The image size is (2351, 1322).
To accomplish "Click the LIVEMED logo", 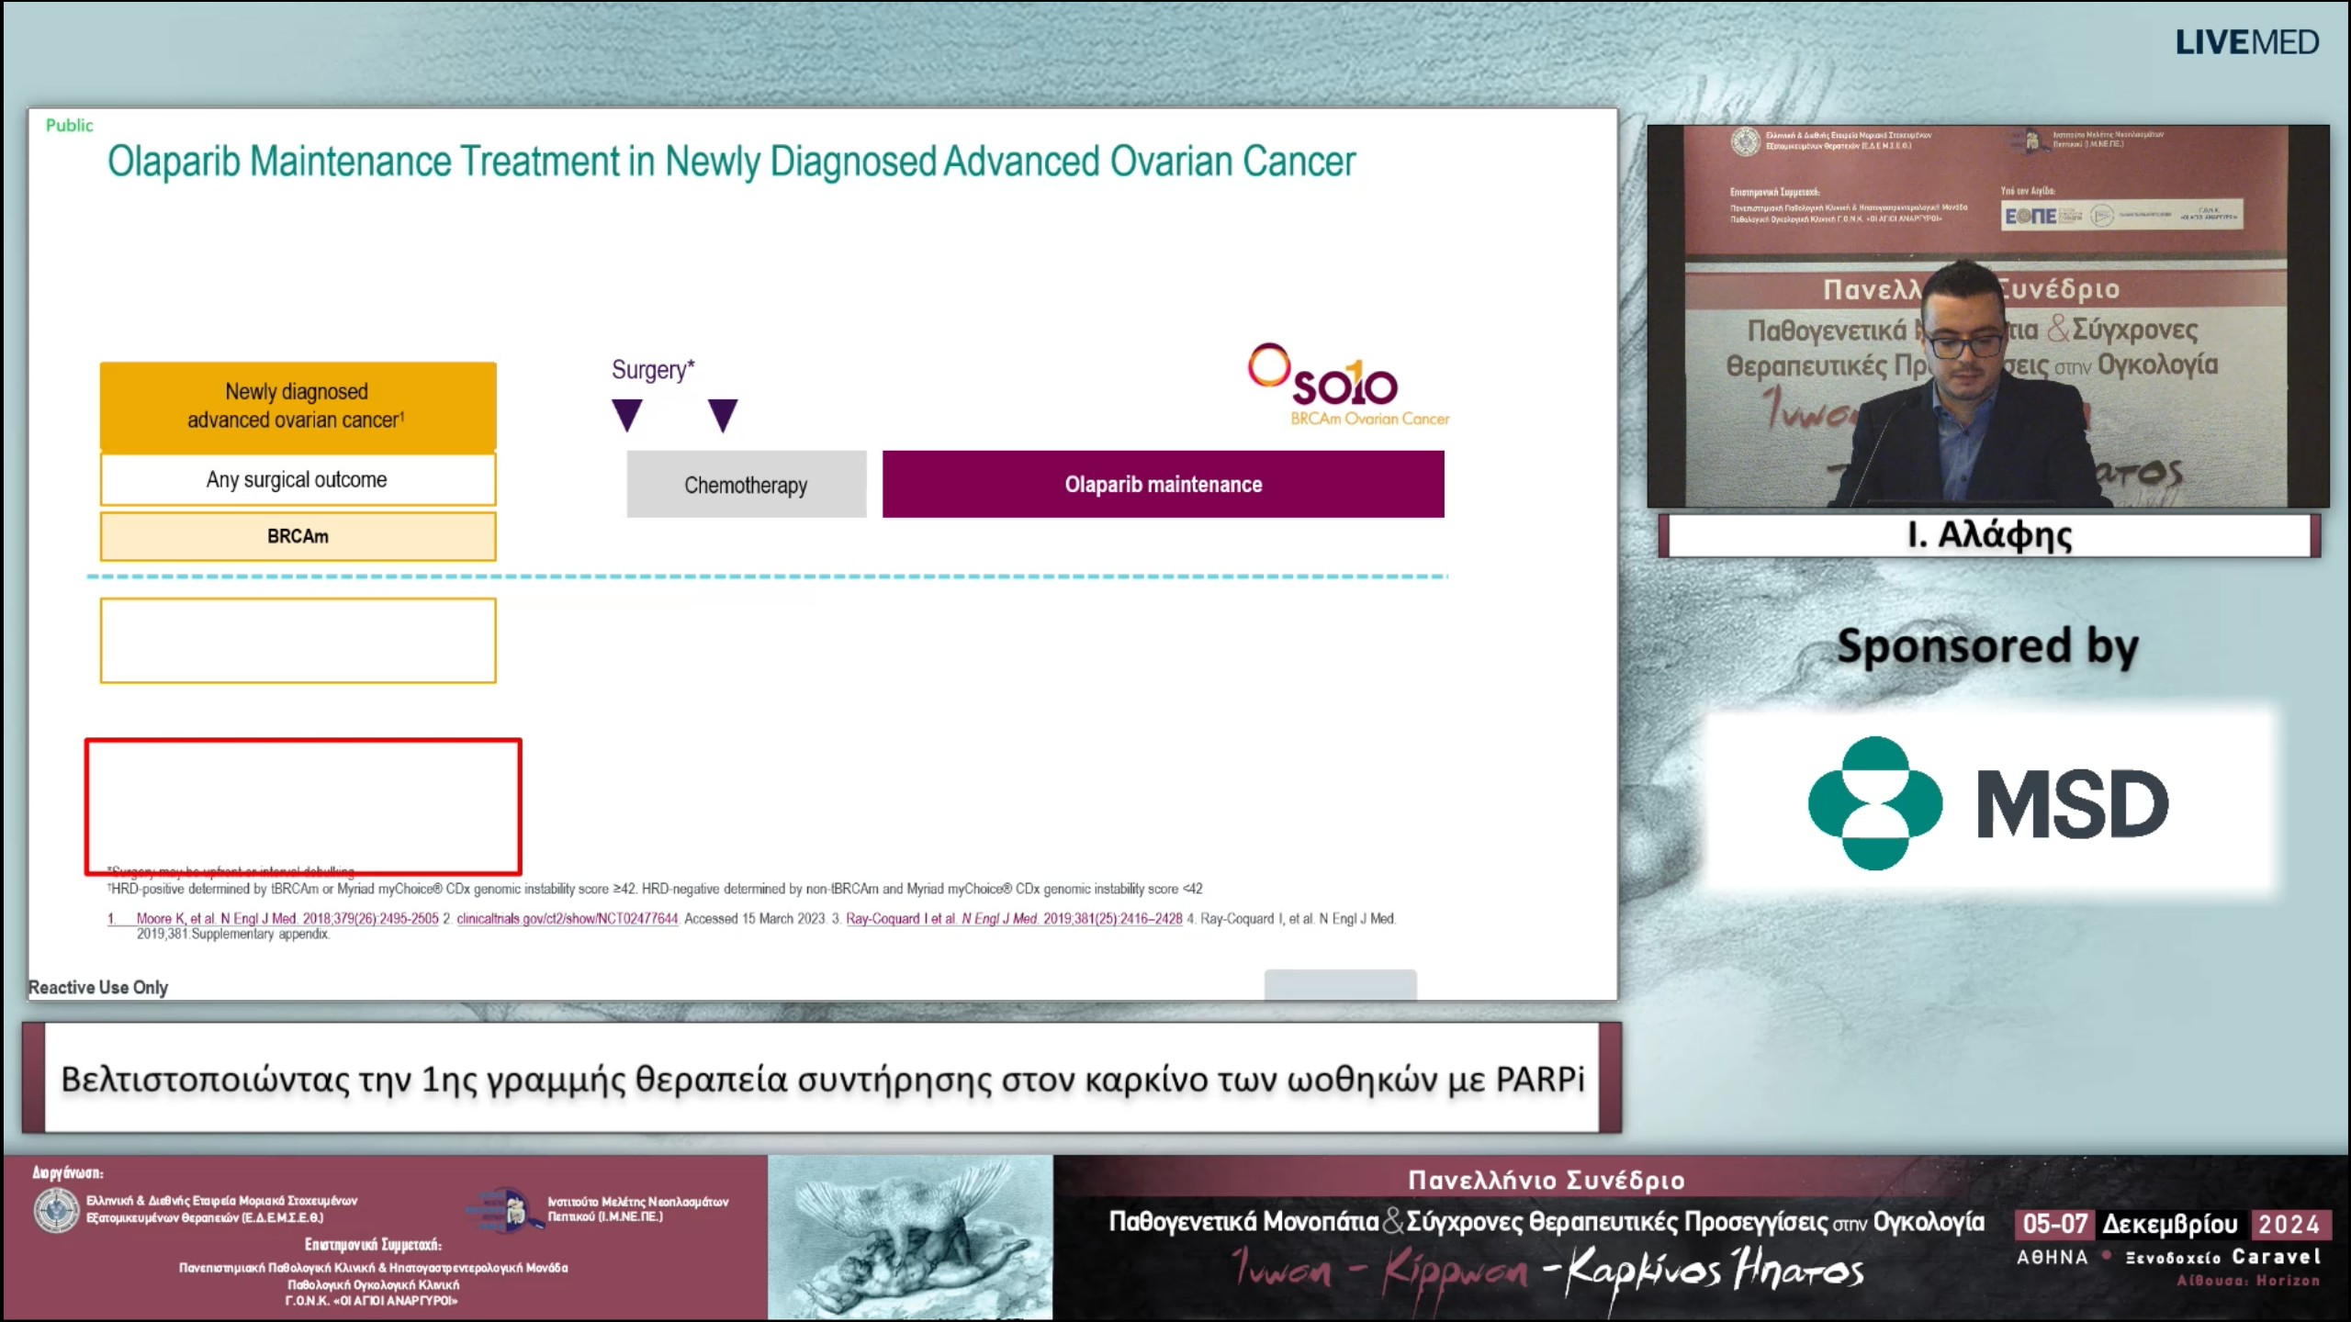I will point(2246,42).
